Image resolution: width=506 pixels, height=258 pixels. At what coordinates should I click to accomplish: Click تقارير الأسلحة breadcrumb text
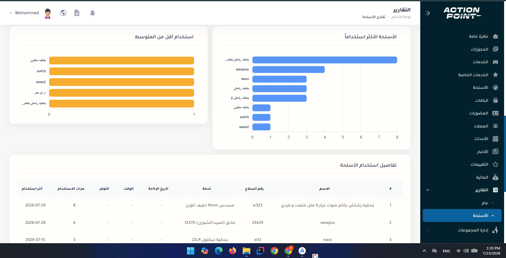point(374,17)
